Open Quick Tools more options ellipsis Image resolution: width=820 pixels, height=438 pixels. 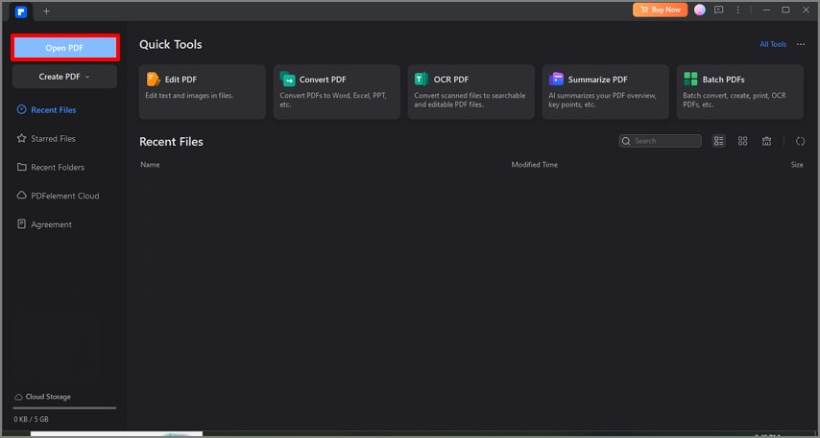(x=801, y=44)
